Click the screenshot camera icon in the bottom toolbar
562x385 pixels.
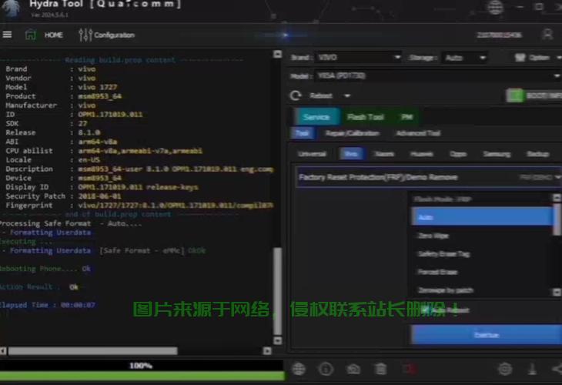(353, 369)
